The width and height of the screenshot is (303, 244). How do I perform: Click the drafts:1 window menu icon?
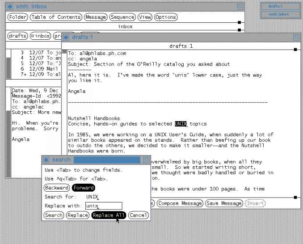[66, 38]
